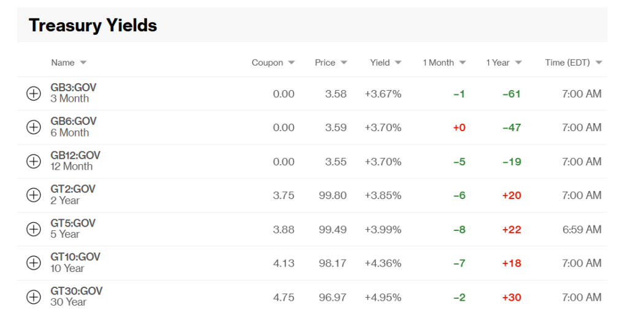Sort the table by Yield arrow

click(x=397, y=63)
